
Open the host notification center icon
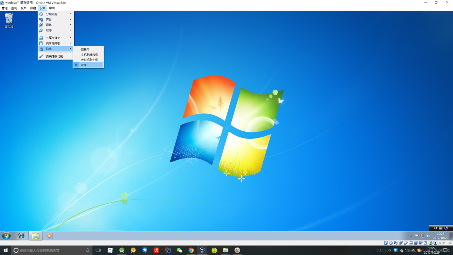[445, 250]
